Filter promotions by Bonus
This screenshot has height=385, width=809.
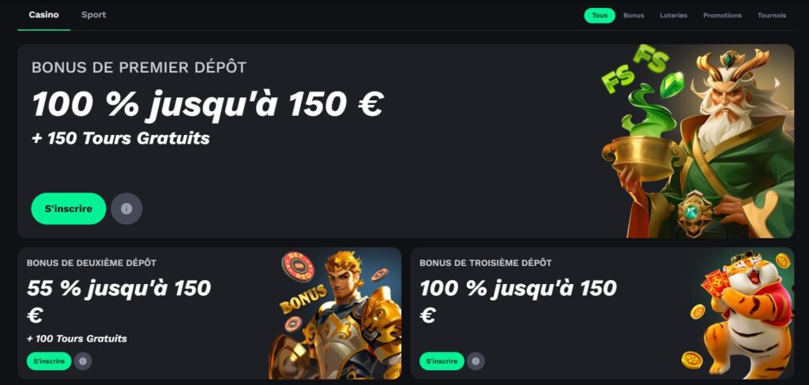(634, 16)
